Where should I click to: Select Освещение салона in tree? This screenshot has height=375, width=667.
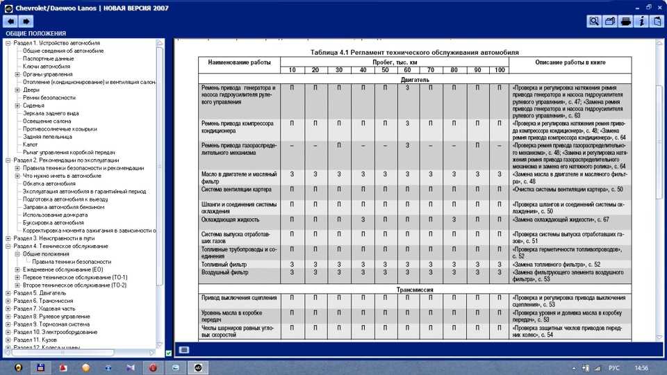click(47, 121)
